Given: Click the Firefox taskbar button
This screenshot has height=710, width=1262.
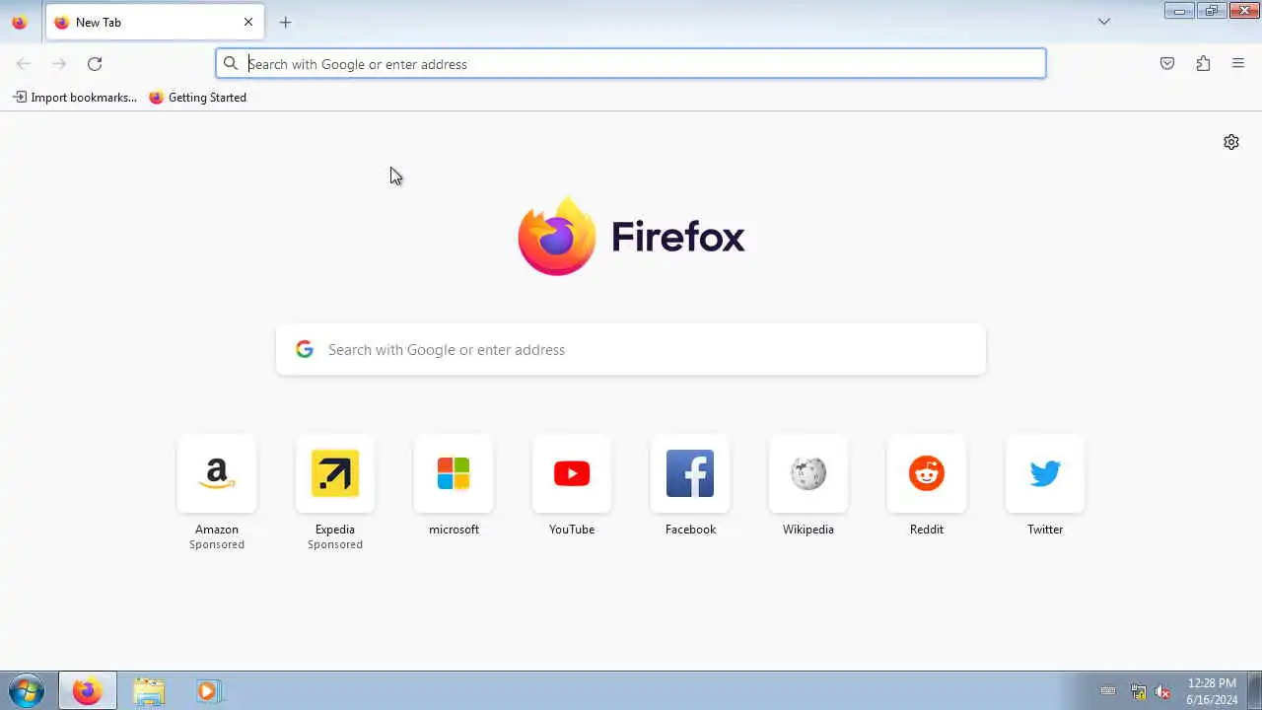Looking at the screenshot, I should point(87,691).
